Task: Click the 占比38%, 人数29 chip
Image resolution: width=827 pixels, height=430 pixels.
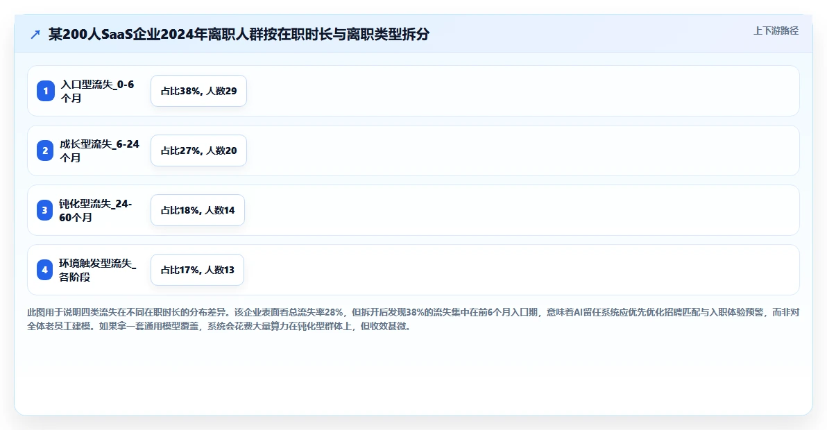Action: click(199, 91)
